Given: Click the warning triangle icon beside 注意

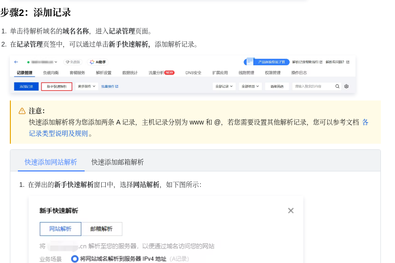Looking at the screenshot, I should [22, 111].
